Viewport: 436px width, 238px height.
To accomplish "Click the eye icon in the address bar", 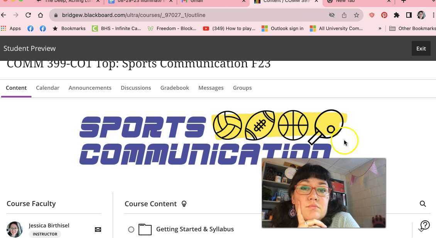I will (x=331, y=15).
